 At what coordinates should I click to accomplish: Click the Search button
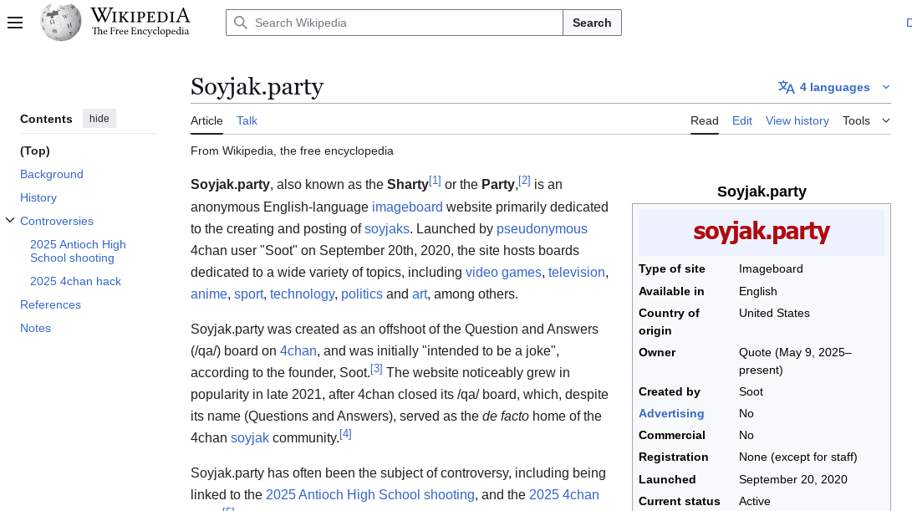[592, 23]
